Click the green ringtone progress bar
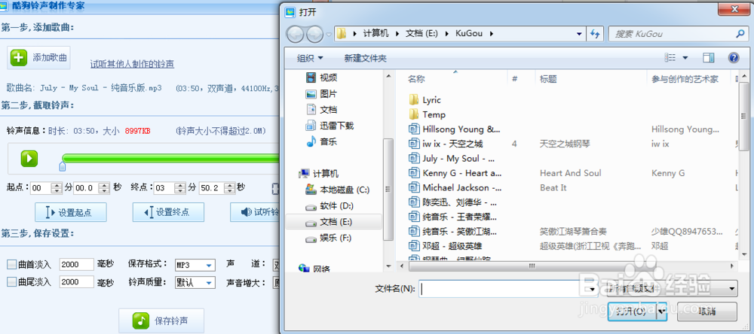The width and height of the screenshot is (754, 334). point(170,159)
